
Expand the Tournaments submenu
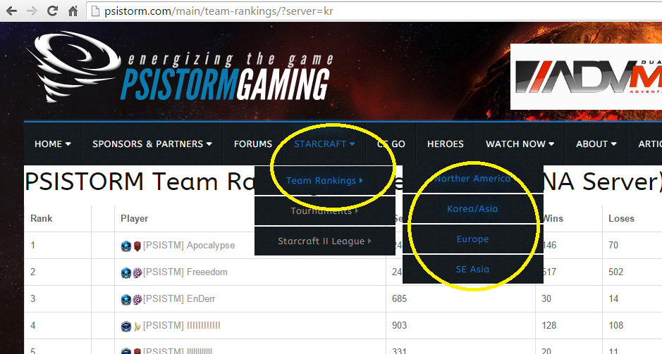[x=325, y=210]
